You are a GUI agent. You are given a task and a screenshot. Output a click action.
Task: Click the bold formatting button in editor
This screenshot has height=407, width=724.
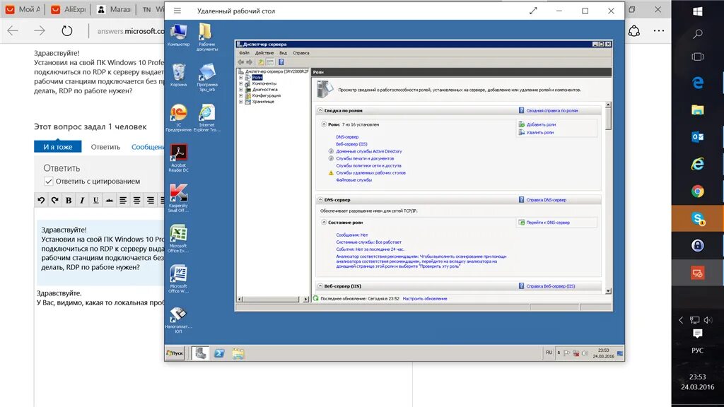click(69, 200)
